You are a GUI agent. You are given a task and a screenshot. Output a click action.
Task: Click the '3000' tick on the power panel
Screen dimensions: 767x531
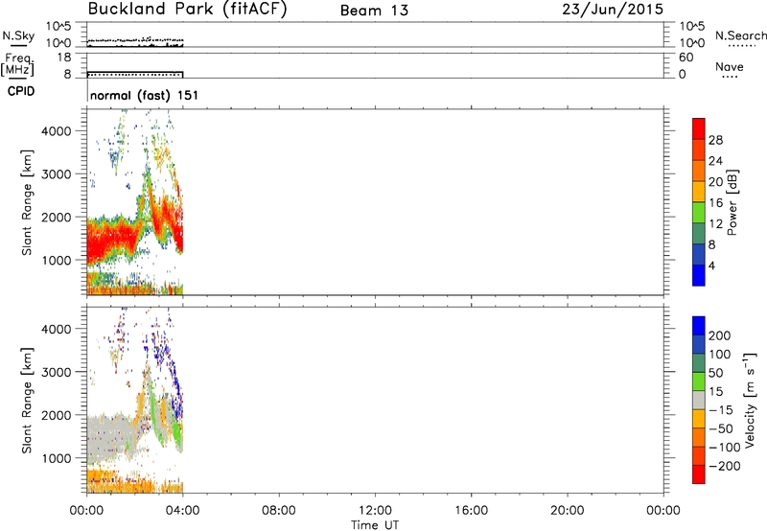[x=57, y=174]
